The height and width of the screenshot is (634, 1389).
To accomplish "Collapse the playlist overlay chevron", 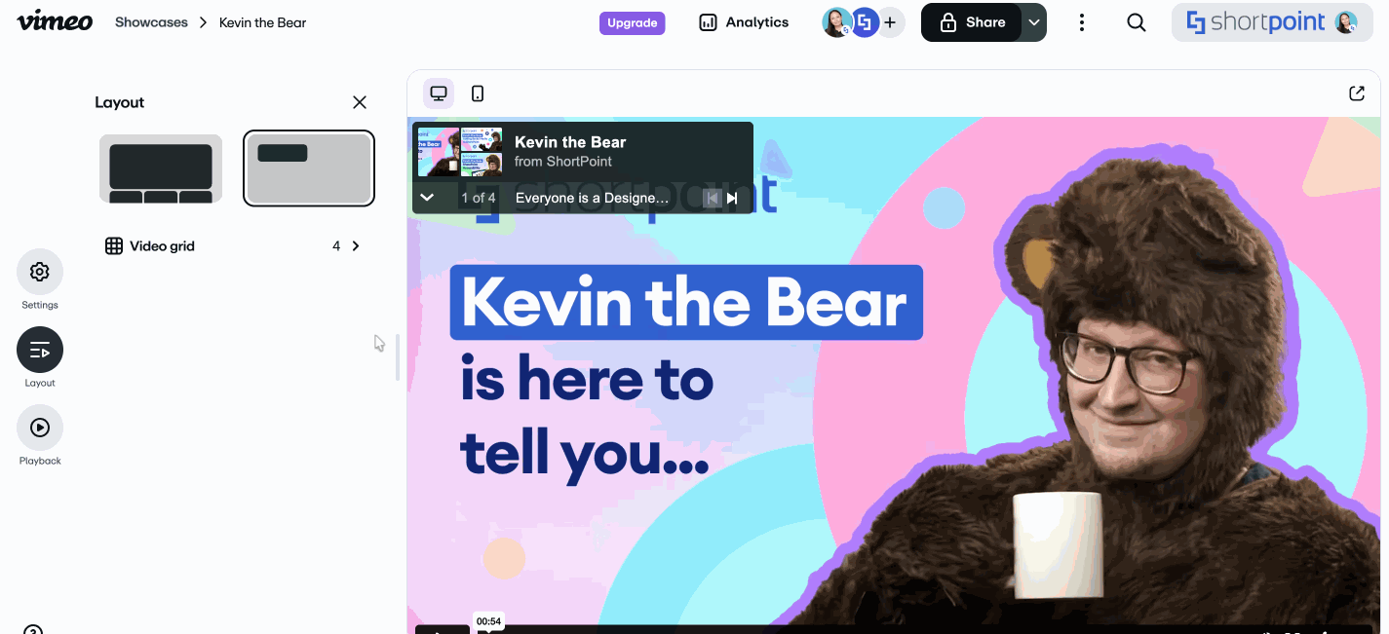I will tap(426, 198).
